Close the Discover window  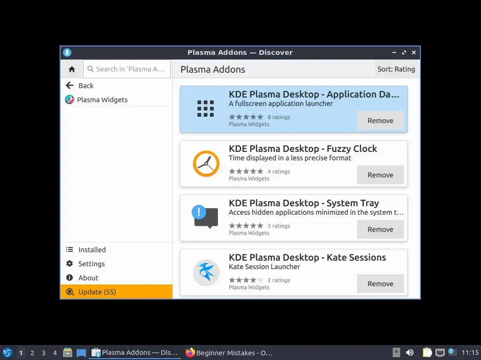[x=413, y=52]
